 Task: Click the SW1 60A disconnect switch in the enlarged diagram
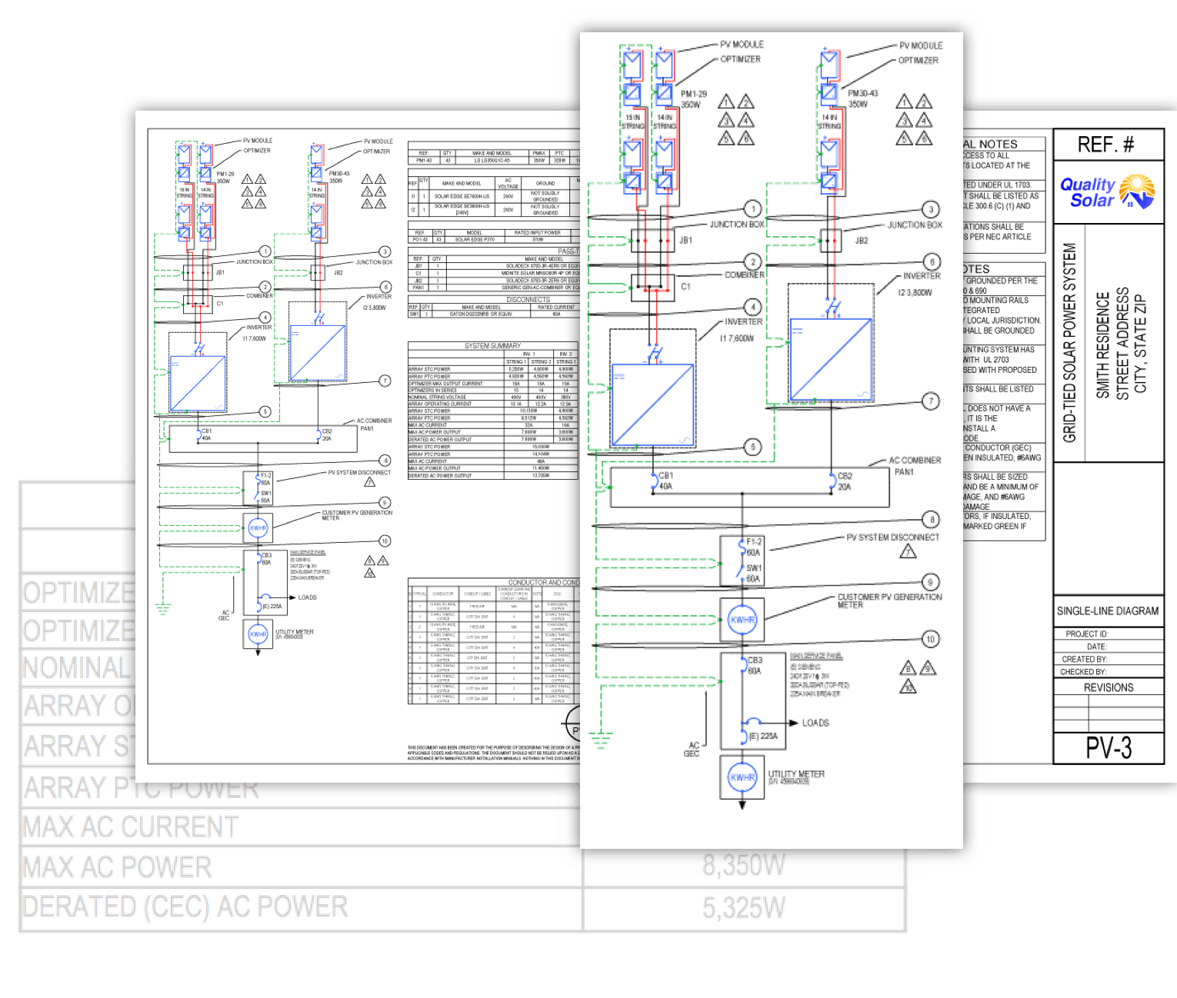742,573
